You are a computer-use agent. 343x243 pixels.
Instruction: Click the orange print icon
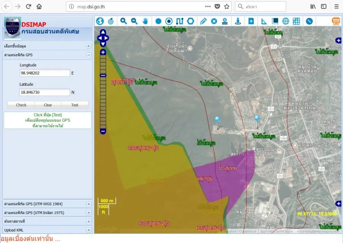tap(336, 21)
